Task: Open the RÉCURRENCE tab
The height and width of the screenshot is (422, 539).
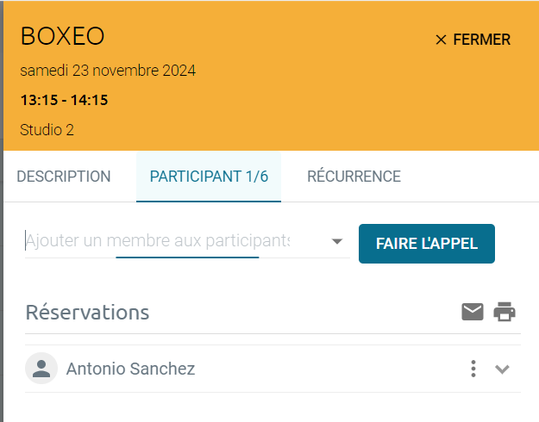Action: point(354,177)
